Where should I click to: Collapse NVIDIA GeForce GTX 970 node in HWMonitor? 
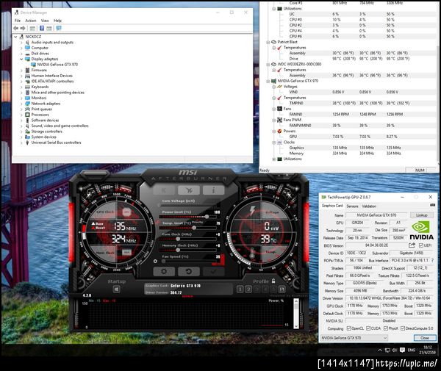[x=268, y=82]
